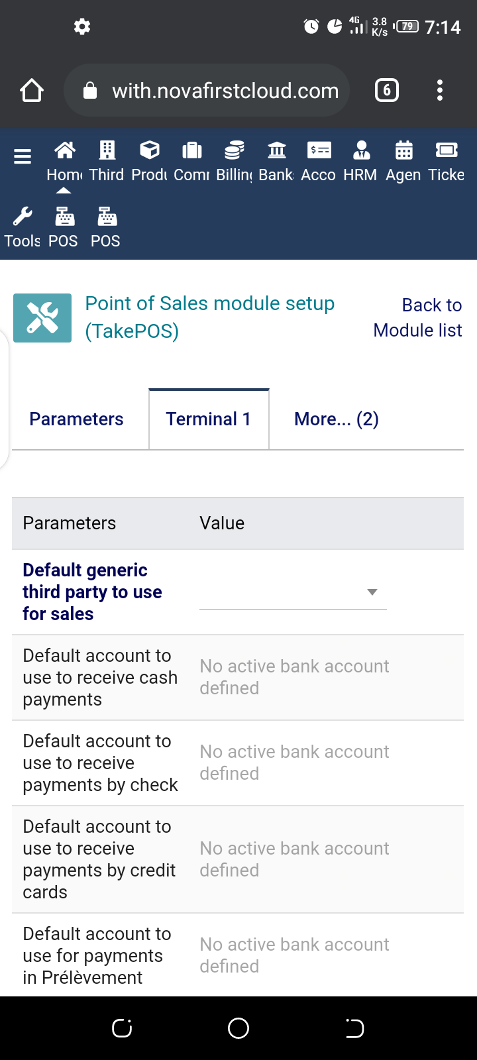
Task: Select the Terminal 1 tab
Action: tap(209, 419)
